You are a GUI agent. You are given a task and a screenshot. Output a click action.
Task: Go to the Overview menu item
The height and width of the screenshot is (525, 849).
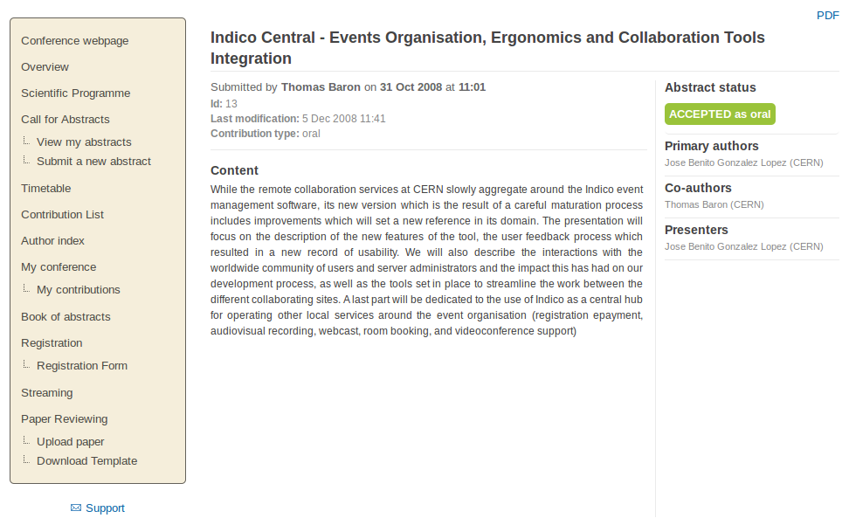tap(45, 67)
